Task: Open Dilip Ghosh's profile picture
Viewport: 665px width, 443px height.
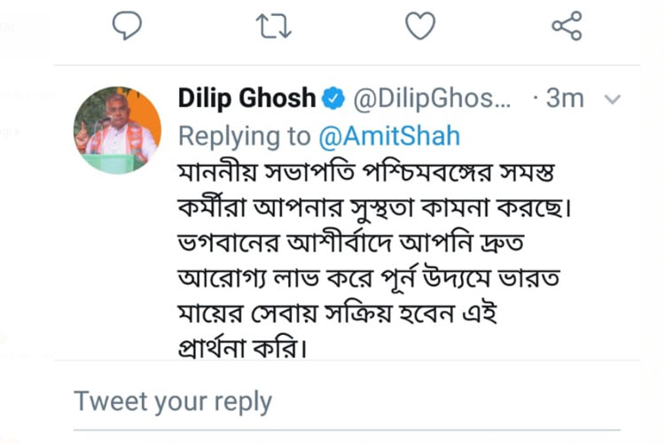Action: pyautogui.click(x=117, y=129)
